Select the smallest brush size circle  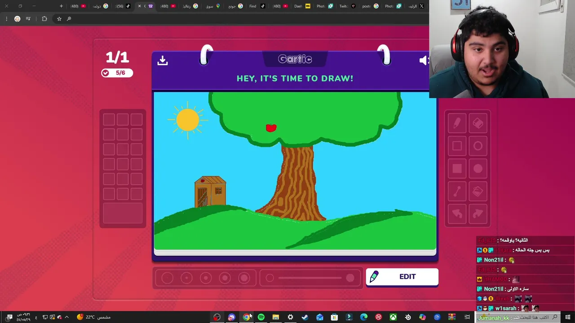click(x=167, y=278)
